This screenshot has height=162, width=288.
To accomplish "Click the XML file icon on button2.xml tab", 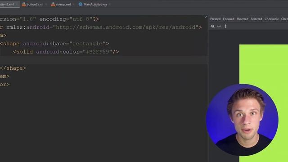I will 24,4.
